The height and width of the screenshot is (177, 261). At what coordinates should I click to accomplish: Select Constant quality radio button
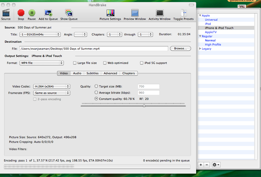[96, 98]
